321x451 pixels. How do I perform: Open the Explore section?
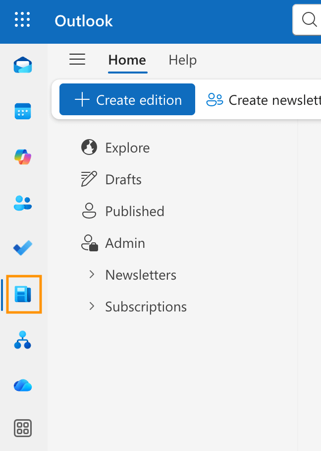click(x=115, y=148)
